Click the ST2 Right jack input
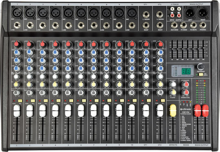220x152 pixels. [160, 25]
